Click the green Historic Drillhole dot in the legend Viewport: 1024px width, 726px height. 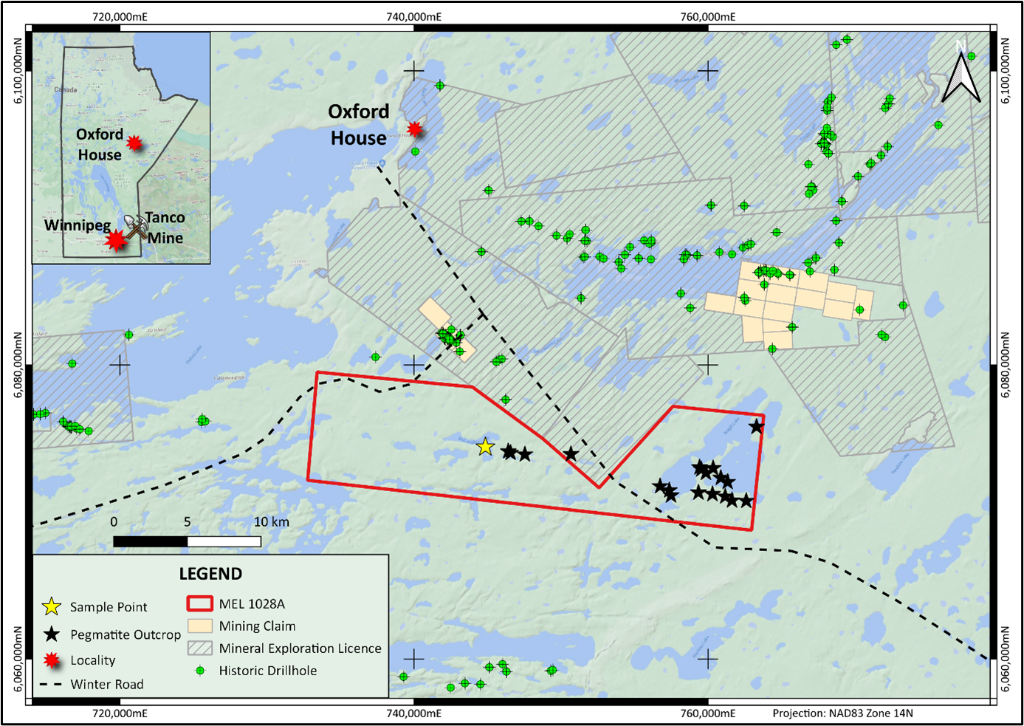point(199,671)
